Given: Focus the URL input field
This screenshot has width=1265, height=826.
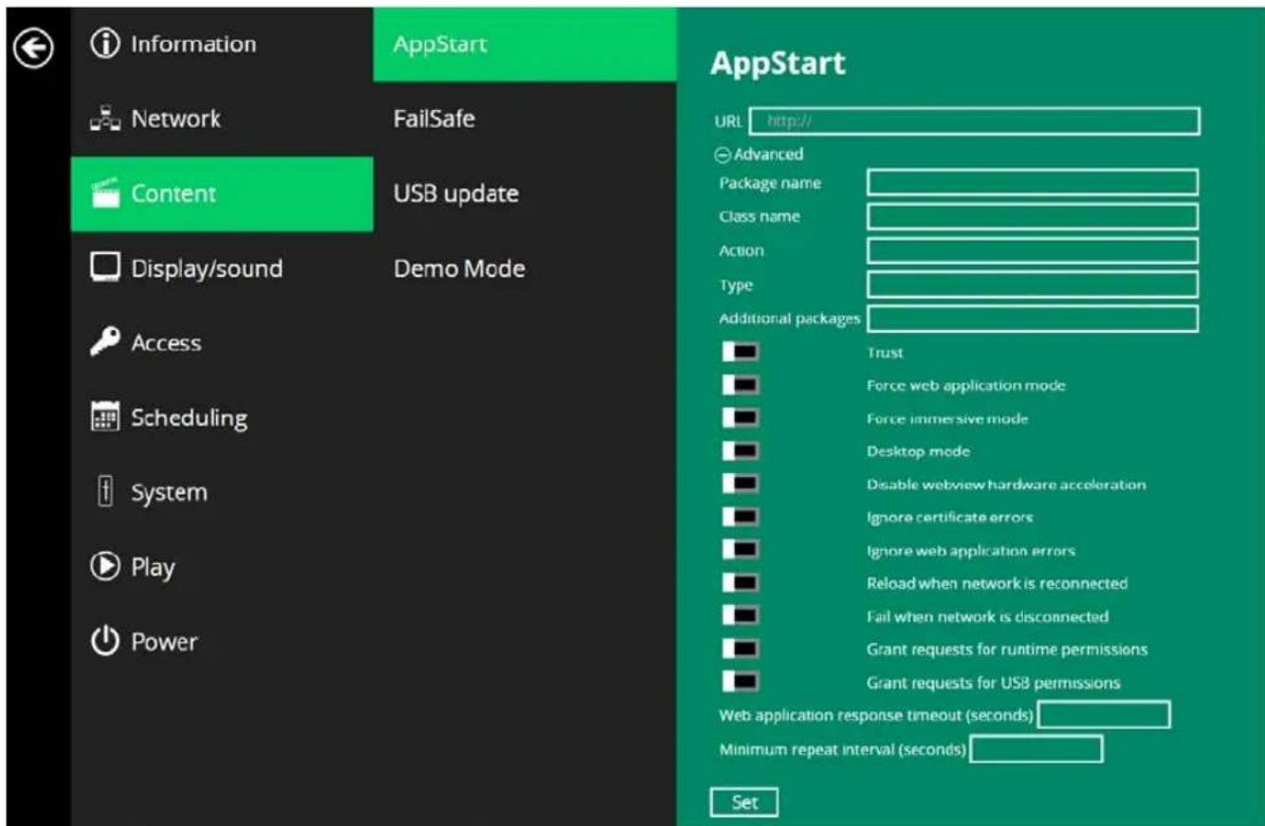Looking at the screenshot, I should pos(975,121).
